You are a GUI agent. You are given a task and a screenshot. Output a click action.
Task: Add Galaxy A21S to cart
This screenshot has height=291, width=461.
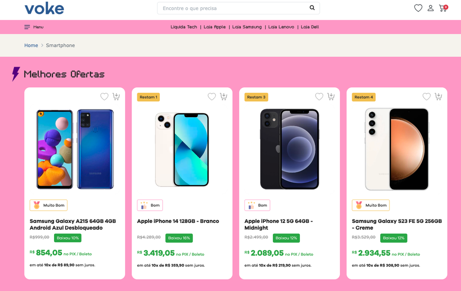(x=116, y=96)
